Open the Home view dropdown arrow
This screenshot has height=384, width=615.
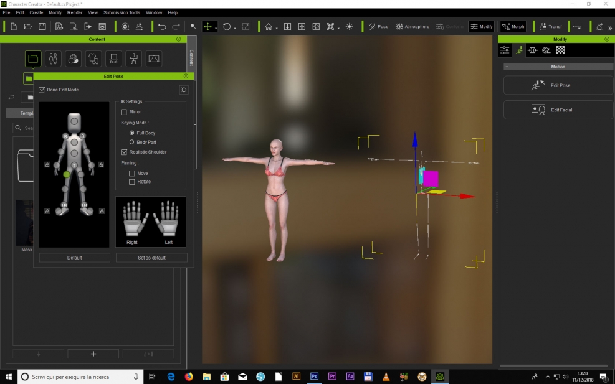pos(277,27)
